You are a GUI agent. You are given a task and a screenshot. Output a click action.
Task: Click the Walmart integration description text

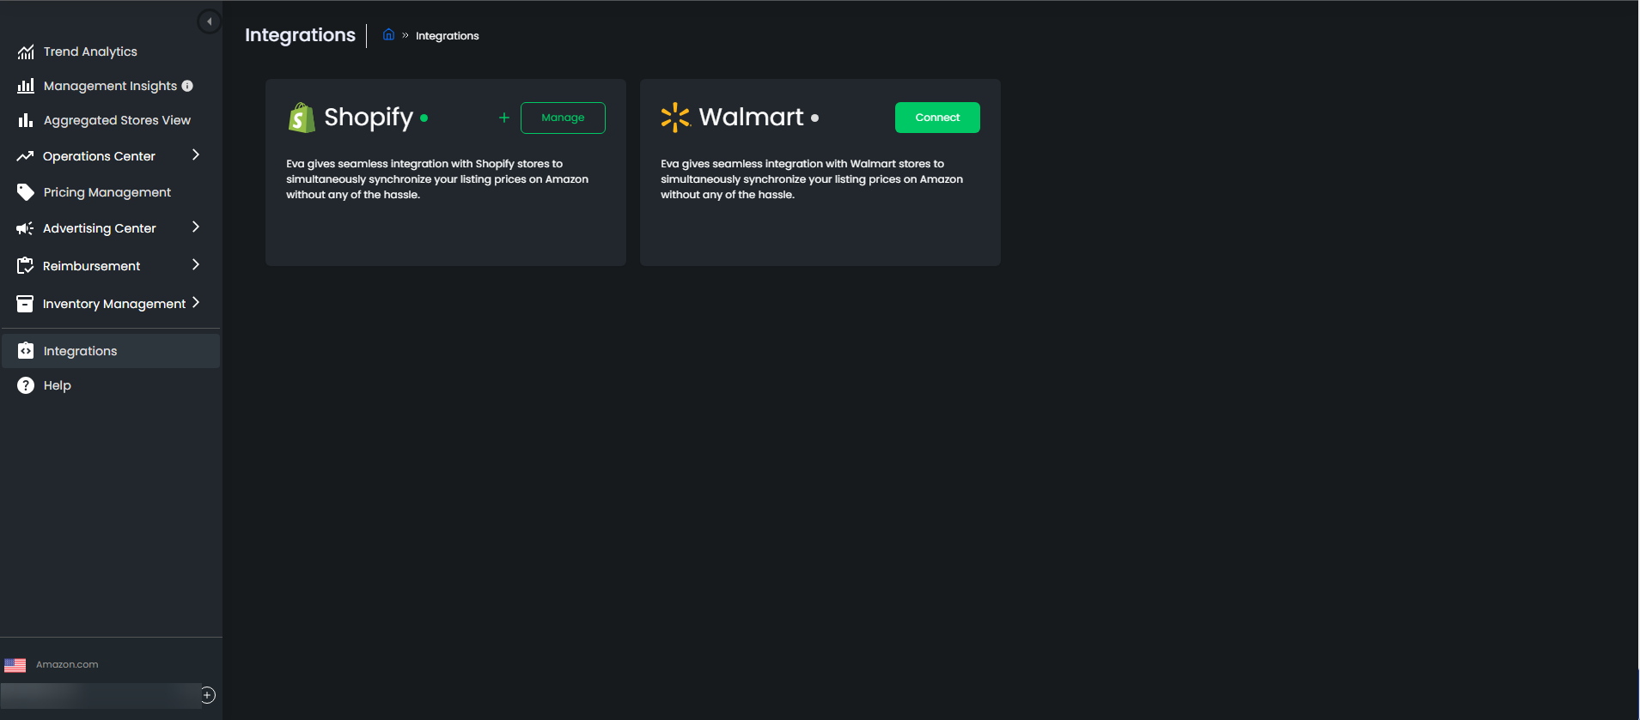pos(812,179)
